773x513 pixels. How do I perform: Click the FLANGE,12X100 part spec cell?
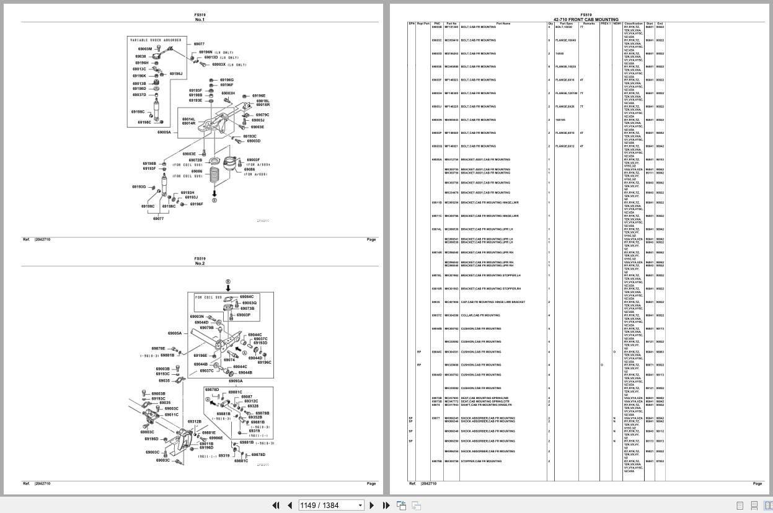(567, 94)
